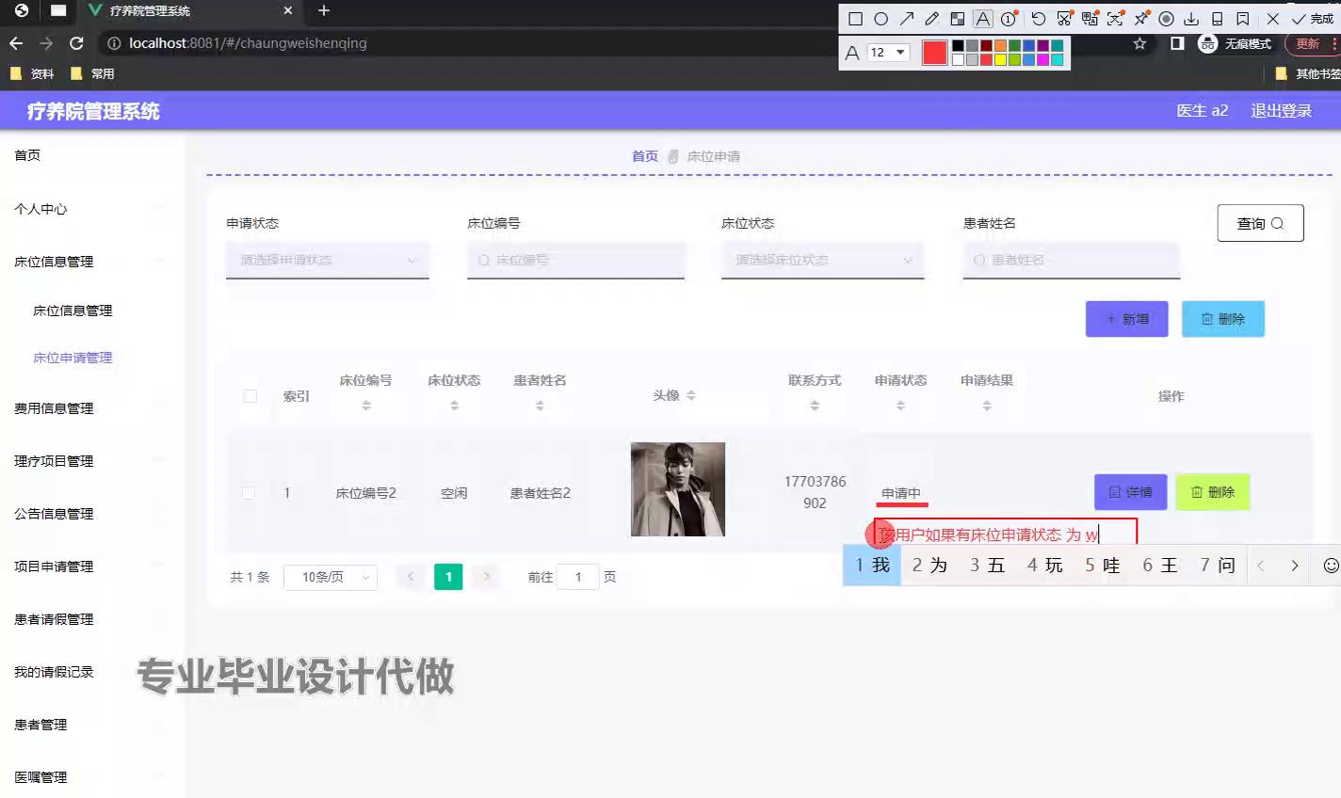Expand the 床位状态 filter dropdown
This screenshot has width=1341, height=798.
point(822,261)
